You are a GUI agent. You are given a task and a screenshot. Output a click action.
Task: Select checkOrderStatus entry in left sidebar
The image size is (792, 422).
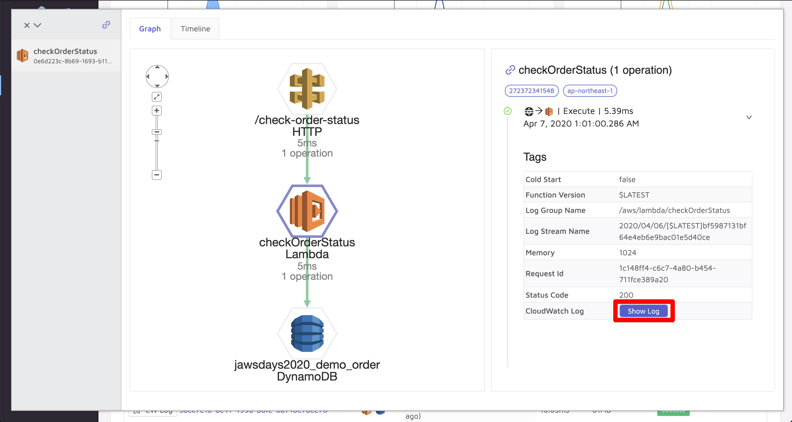click(x=66, y=56)
